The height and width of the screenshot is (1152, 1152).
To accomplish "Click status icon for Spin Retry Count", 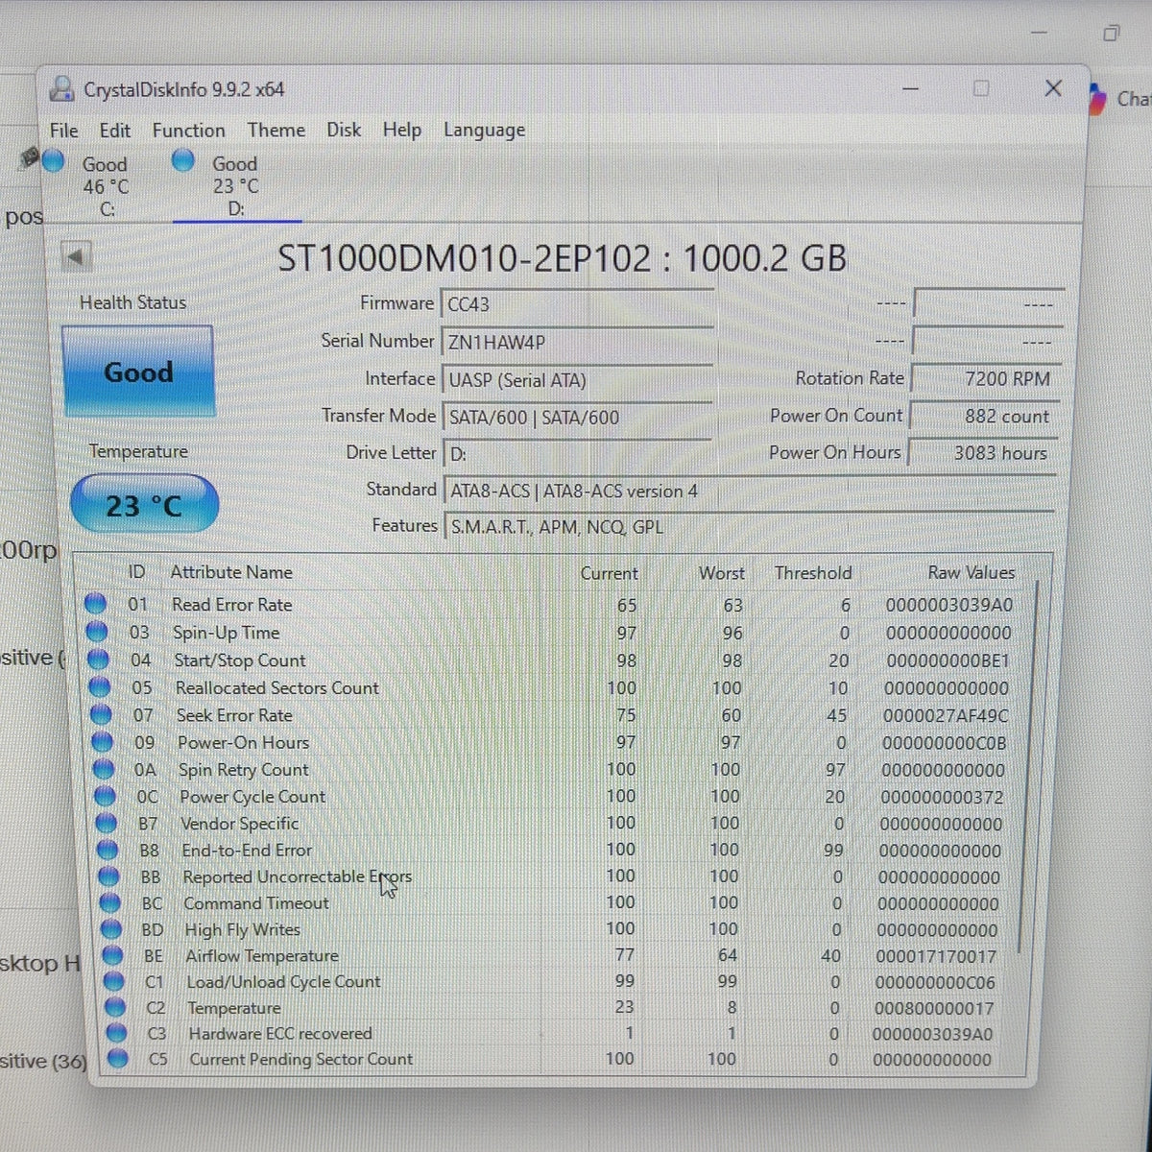I will point(105,769).
